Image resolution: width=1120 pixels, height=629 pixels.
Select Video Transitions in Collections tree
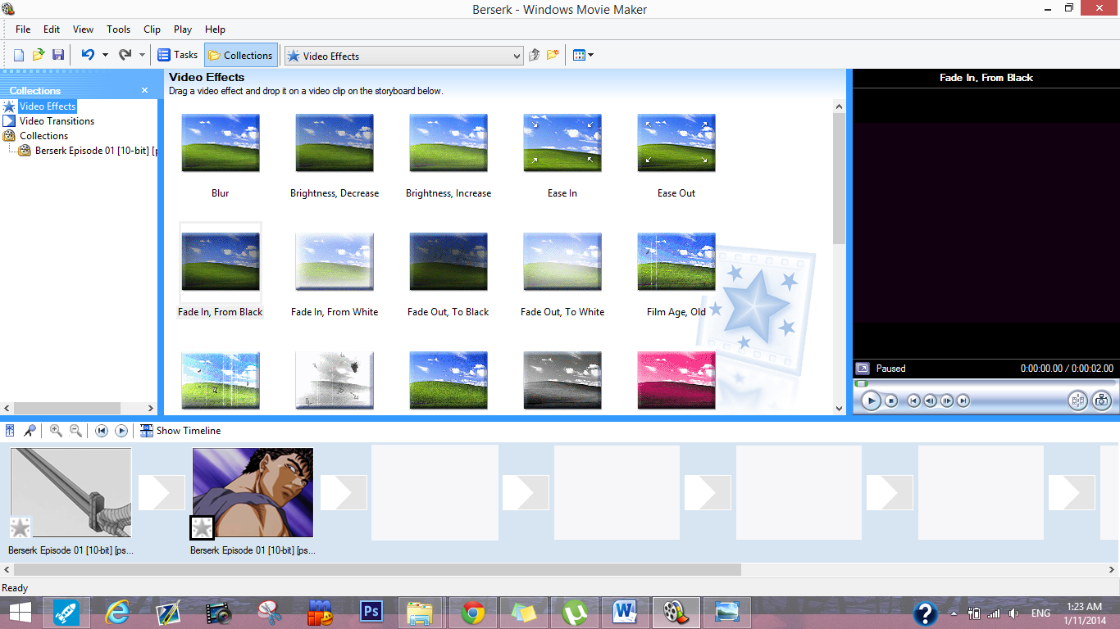click(57, 121)
